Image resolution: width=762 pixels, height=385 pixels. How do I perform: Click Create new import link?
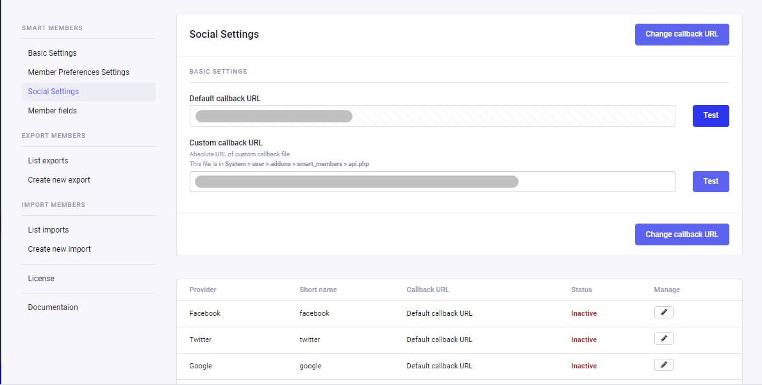(x=59, y=249)
